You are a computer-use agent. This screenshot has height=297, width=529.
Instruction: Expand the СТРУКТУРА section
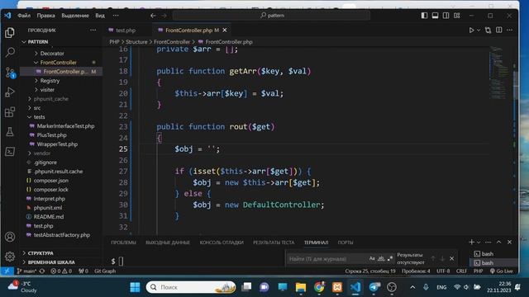(x=41, y=253)
